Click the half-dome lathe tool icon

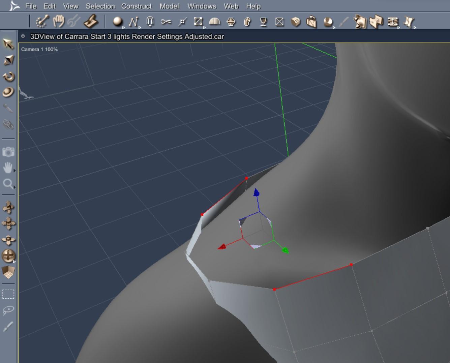(x=215, y=22)
